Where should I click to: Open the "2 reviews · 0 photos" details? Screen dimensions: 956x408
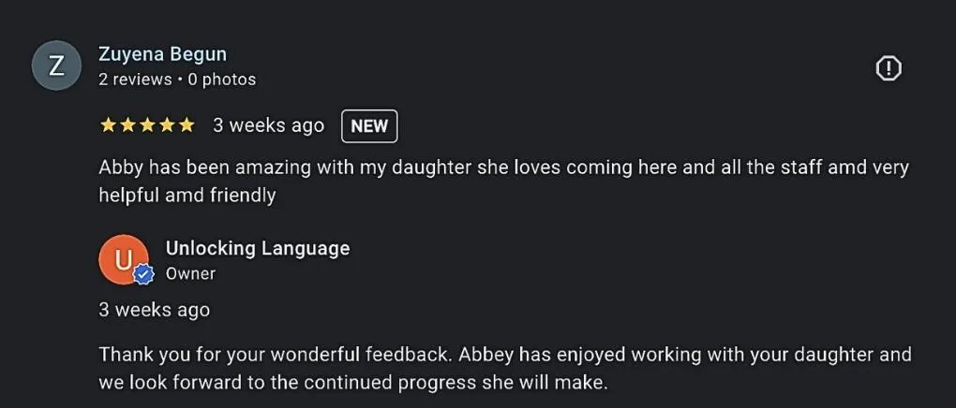[177, 80]
